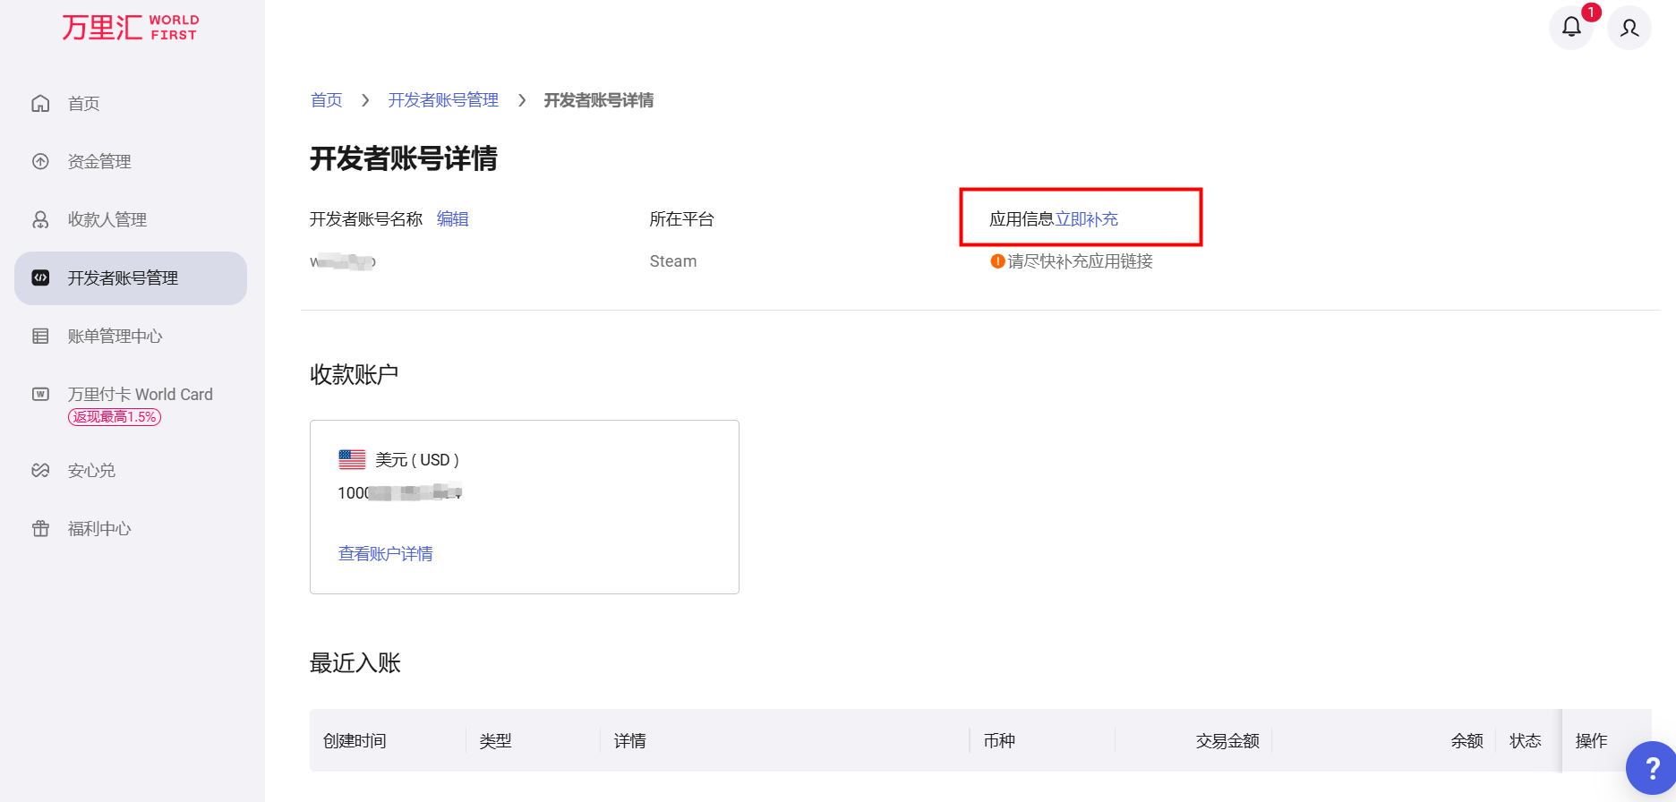Click the home icon in sidebar
The height and width of the screenshot is (802, 1676).
40,104
